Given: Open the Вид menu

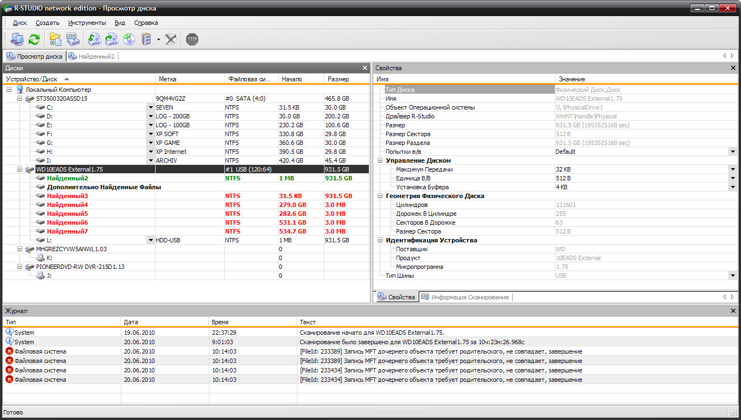Looking at the screenshot, I should click(x=120, y=23).
